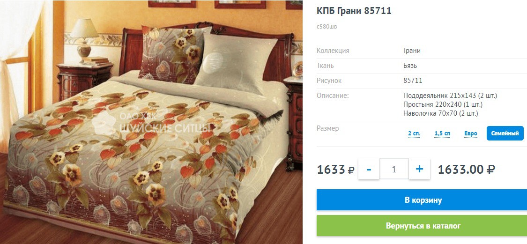527x244 pixels.
Task: Decrease quantity with the minus button
Action: pyautogui.click(x=369, y=169)
